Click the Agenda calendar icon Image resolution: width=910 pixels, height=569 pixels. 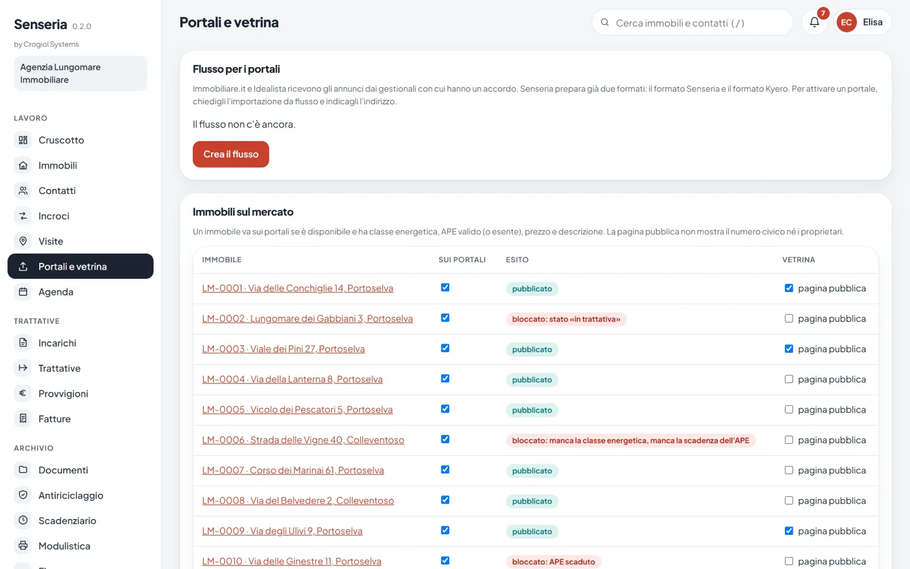pos(23,292)
